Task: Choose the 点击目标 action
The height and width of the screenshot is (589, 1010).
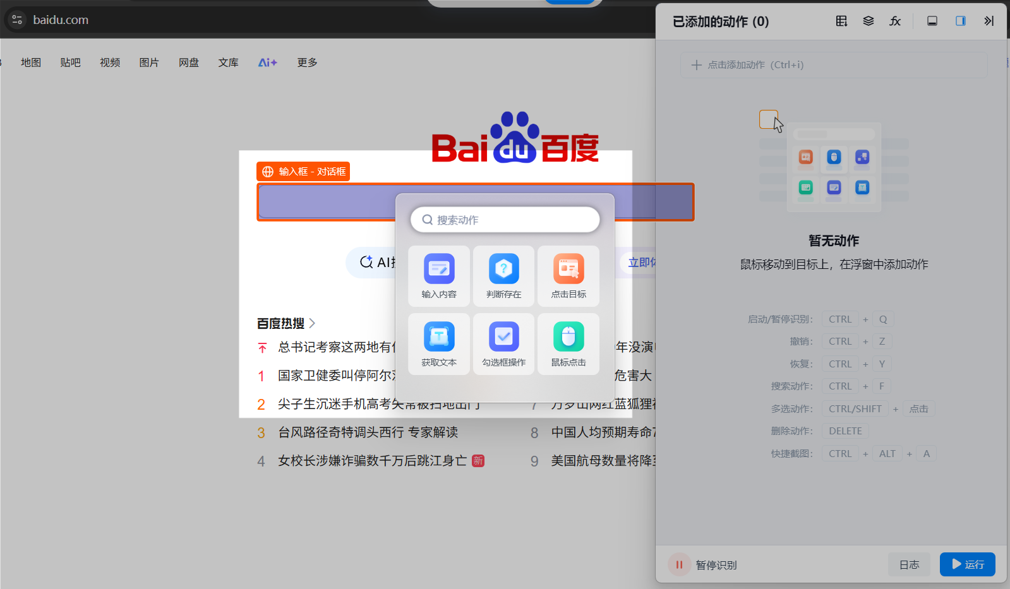Action: (x=568, y=276)
